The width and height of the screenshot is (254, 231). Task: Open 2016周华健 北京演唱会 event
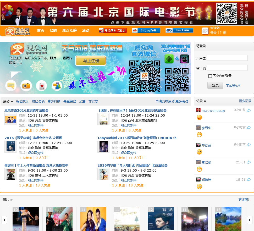132,166
